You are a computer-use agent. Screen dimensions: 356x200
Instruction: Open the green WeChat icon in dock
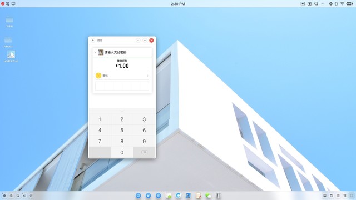[208, 196]
